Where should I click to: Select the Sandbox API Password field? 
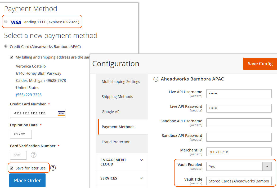tap(239, 137)
